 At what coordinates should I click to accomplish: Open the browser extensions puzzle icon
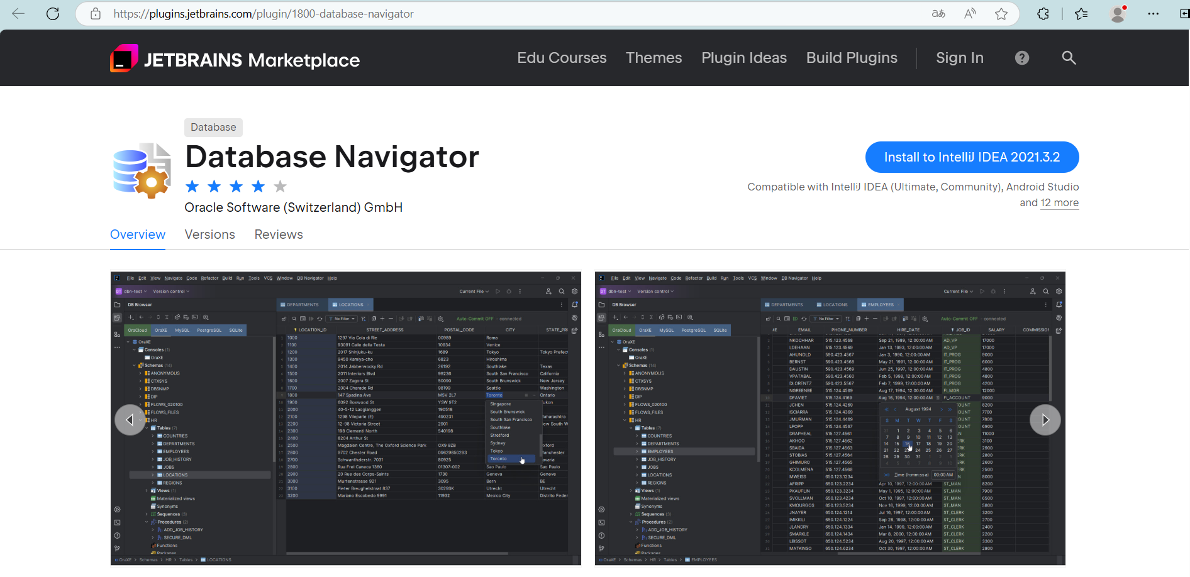(1043, 14)
